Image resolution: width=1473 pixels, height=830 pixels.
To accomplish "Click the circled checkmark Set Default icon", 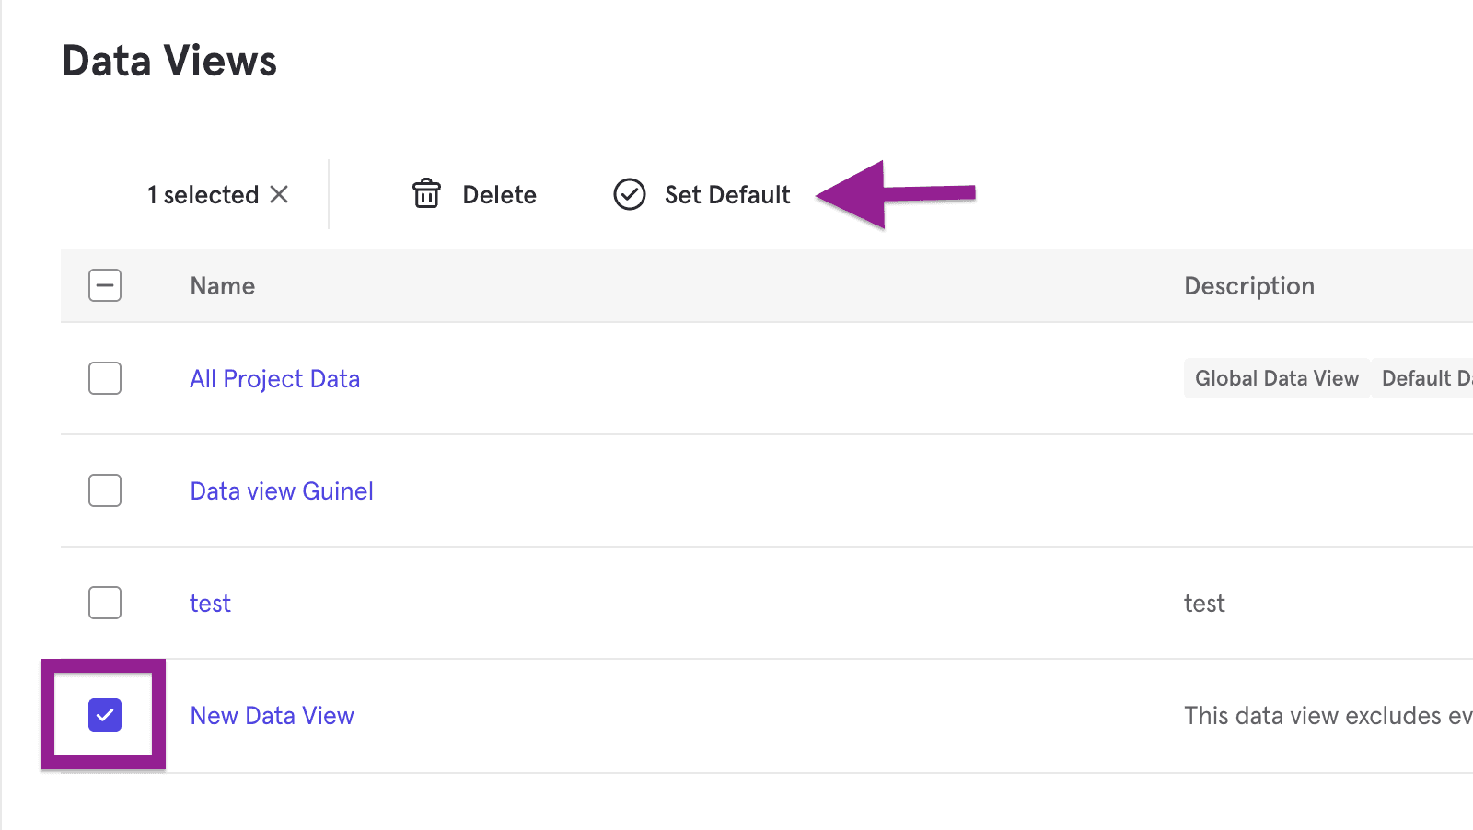I will click(630, 194).
